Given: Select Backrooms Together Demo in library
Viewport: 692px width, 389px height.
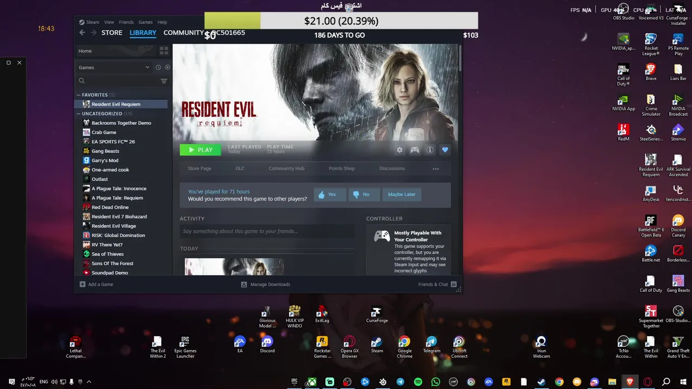Looking at the screenshot, I should coord(122,123).
